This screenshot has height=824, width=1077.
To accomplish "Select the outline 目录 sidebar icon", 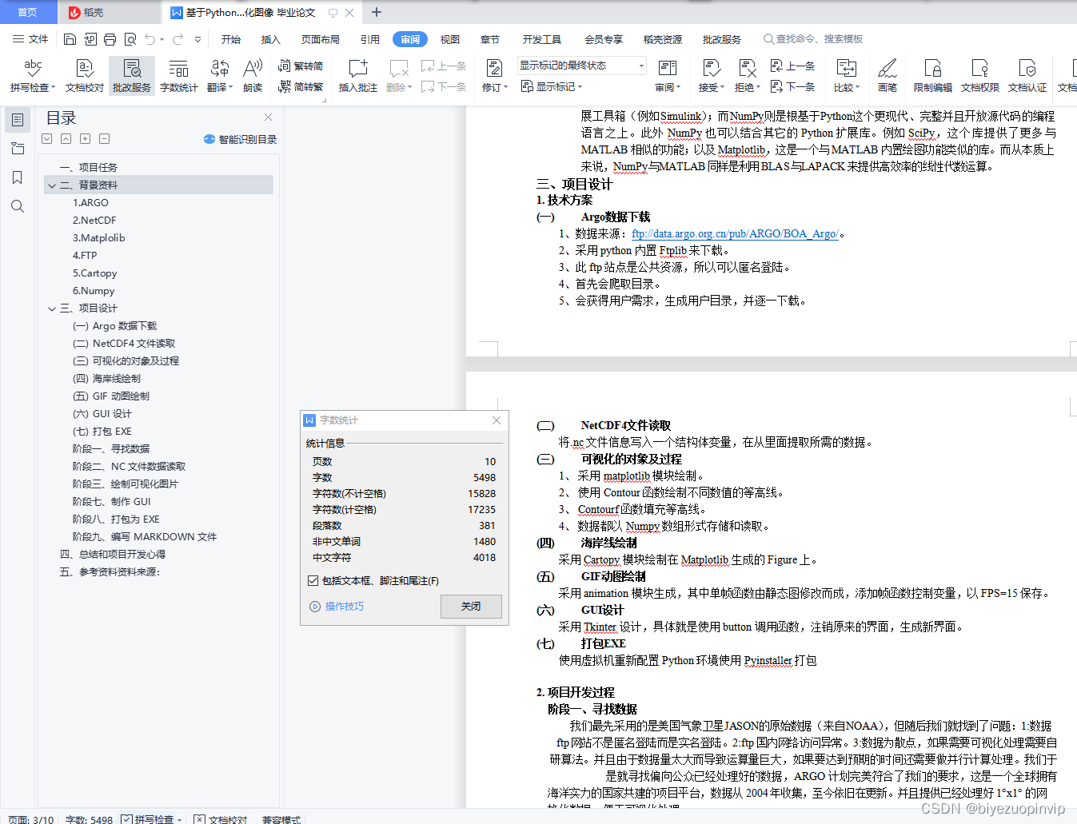I will tap(18, 120).
